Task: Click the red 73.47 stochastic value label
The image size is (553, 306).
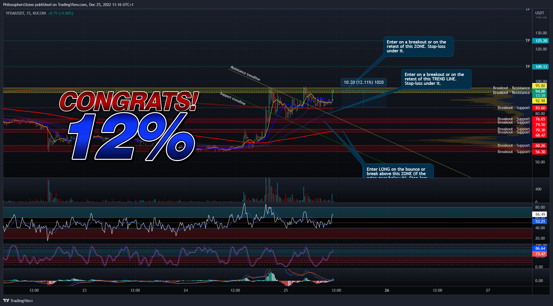Action: pyautogui.click(x=540, y=254)
